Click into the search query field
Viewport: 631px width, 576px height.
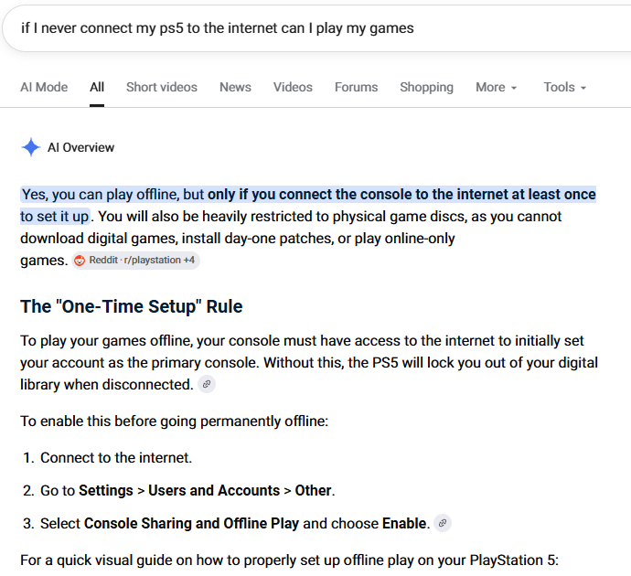click(315, 28)
